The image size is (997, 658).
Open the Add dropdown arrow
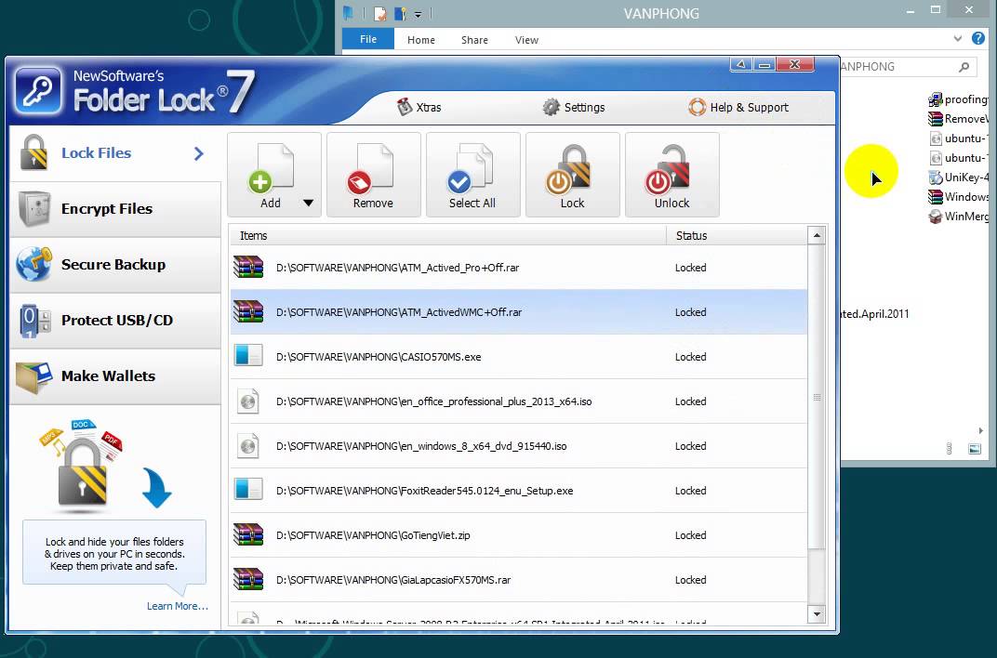(x=309, y=204)
